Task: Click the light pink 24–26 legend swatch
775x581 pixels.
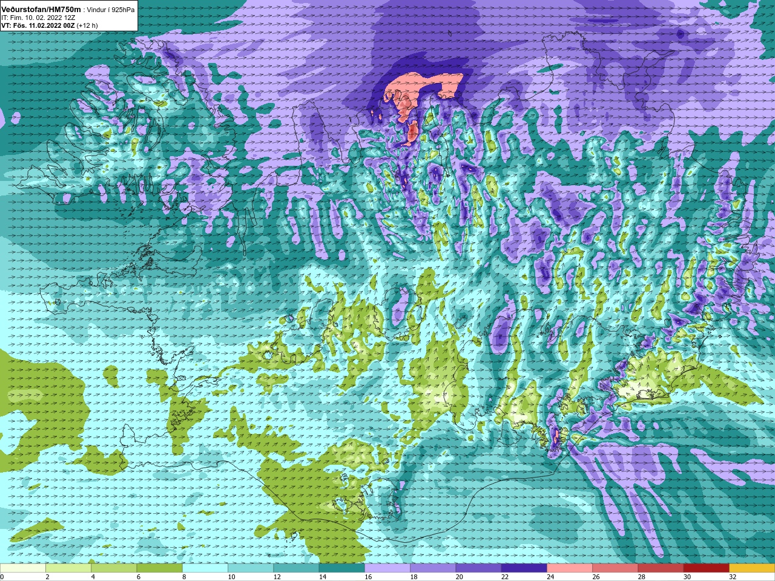Action: [570, 568]
